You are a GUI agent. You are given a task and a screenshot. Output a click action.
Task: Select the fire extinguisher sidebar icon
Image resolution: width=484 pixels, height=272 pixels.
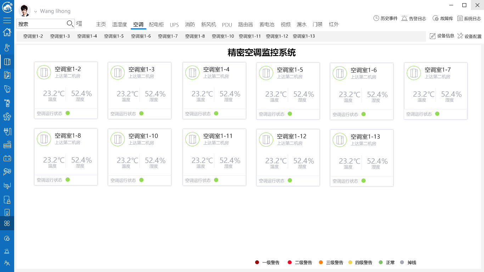click(7, 103)
